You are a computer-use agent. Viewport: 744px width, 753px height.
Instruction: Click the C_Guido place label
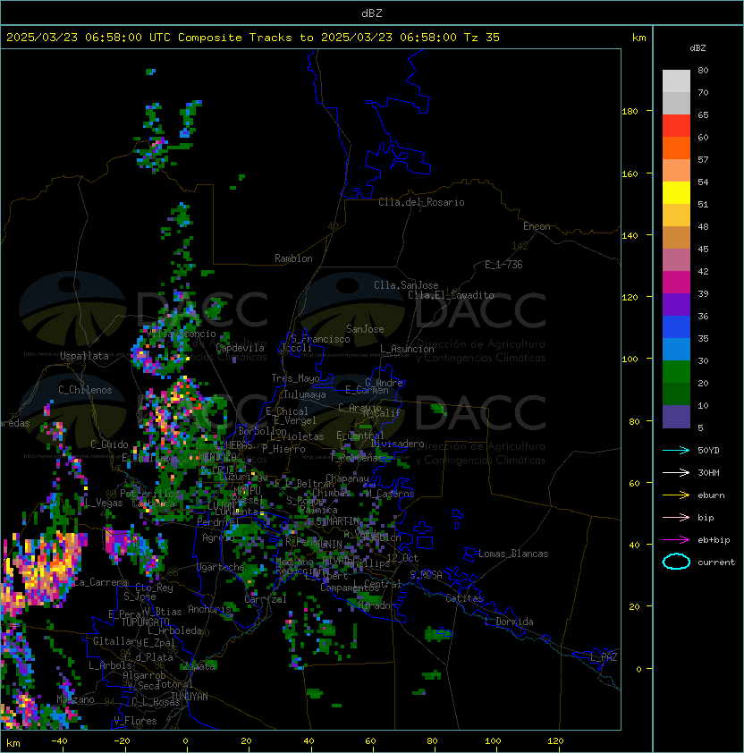click(x=109, y=444)
